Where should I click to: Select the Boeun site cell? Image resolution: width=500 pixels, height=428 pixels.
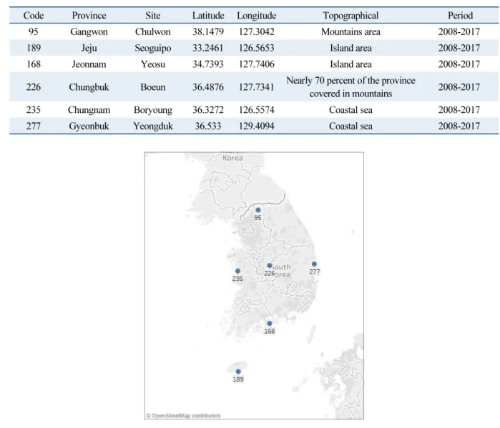coord(153,87)
